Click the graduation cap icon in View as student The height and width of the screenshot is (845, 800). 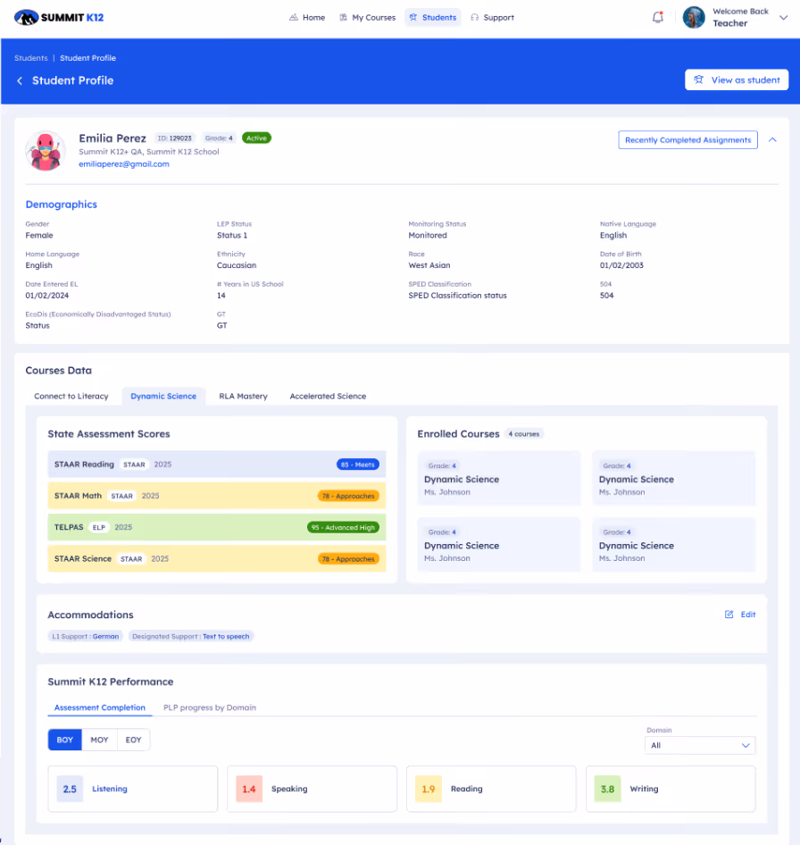(699, 79)
